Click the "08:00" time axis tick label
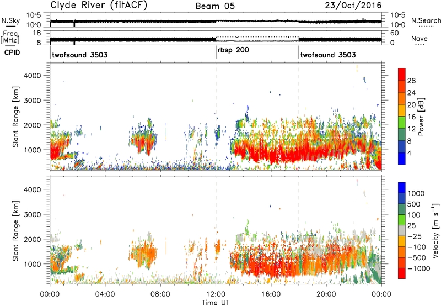 [160, 294]
